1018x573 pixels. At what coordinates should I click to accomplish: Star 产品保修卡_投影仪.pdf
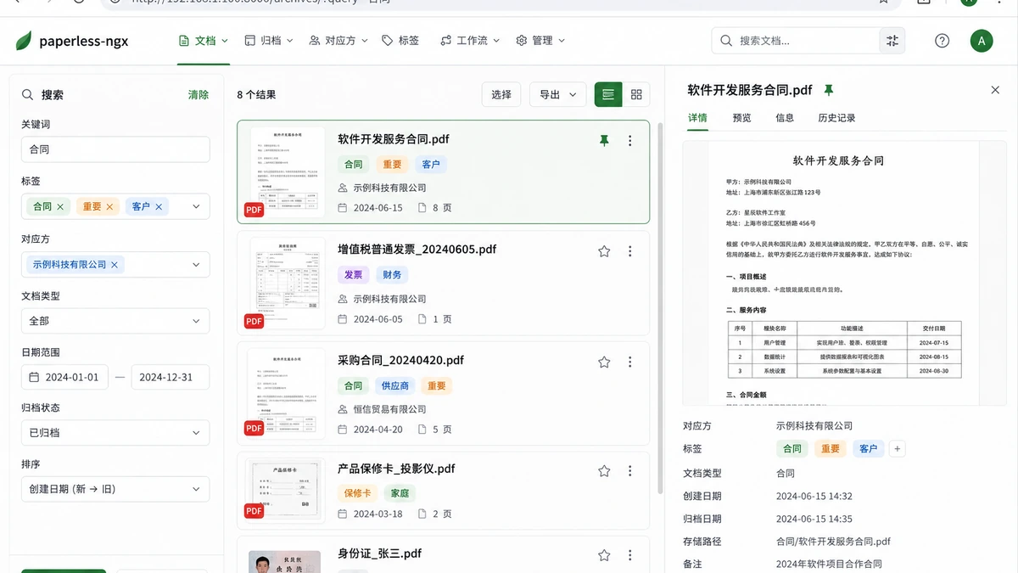pyautogui.click(x=604, y=470)
